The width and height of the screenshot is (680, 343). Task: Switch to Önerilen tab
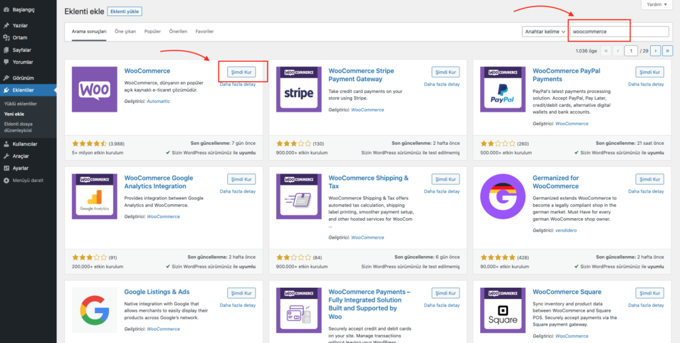point(178,32)
